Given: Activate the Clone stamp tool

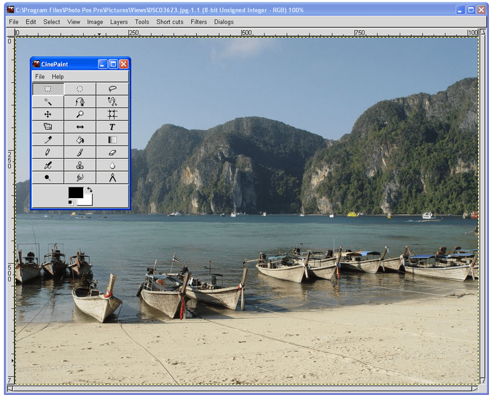Looking at the screenshot, I should pyautogui.click(x=80, y=165).
